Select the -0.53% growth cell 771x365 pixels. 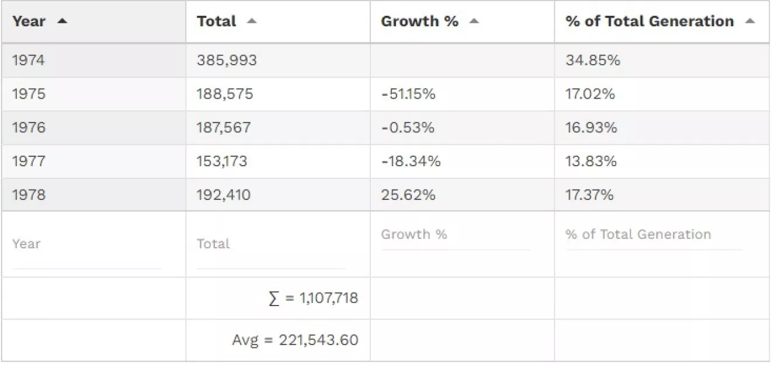tap(407, 128)
